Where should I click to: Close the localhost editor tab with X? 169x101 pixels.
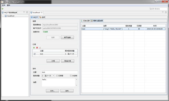coord(41,13)
